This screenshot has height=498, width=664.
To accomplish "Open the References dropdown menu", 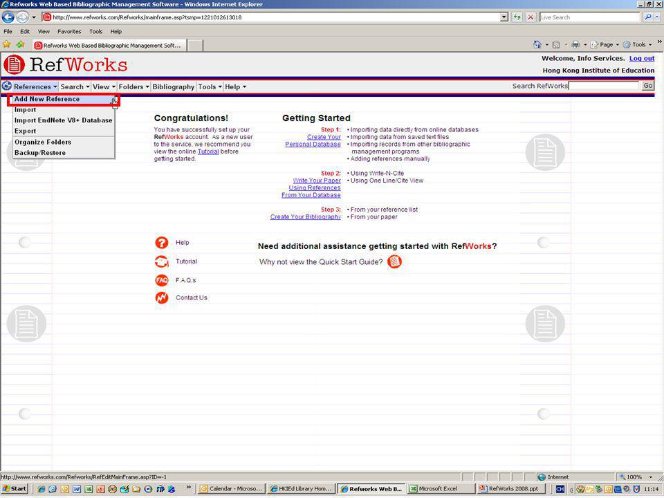I will click(35, 87).
